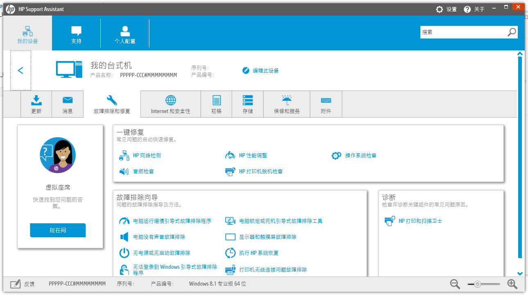Switch to the 个人配置 tab
This screenshot has height=295, width=528.
[x=125, y=33]
